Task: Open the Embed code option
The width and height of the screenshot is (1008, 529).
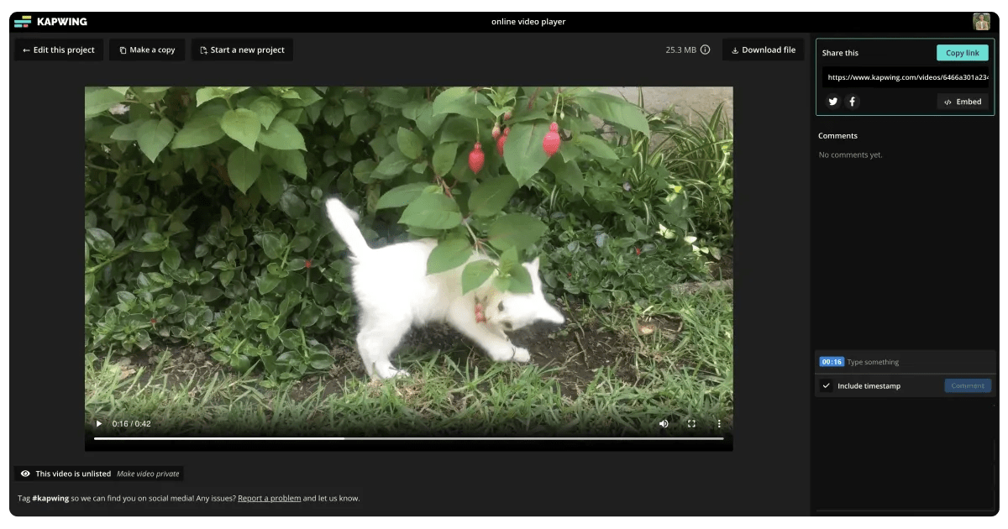Action: [x=963, y=101]
